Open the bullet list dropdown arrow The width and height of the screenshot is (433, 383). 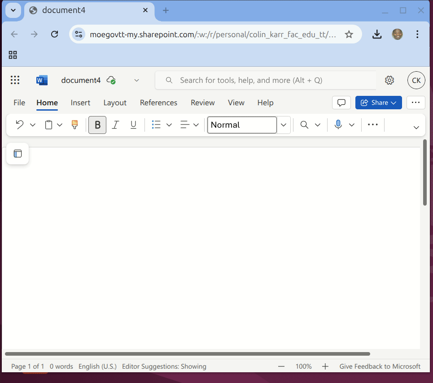click(169, 125)
